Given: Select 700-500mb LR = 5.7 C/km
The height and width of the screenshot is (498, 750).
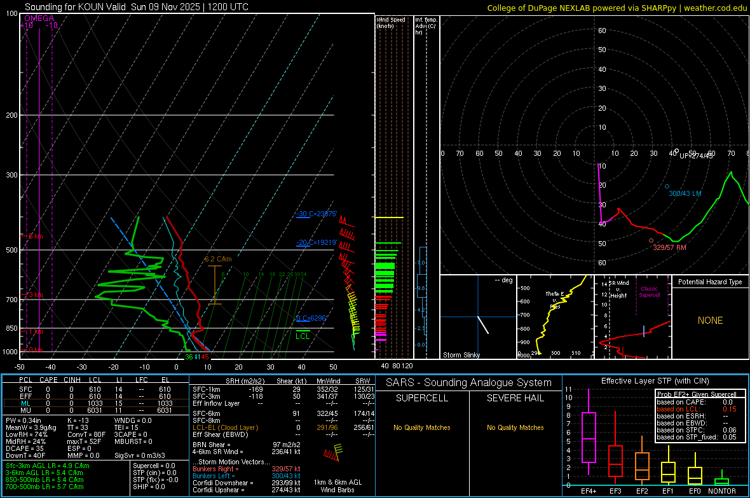Looking at the screenshot, I should pyautogui.click(x=44, y=487).
